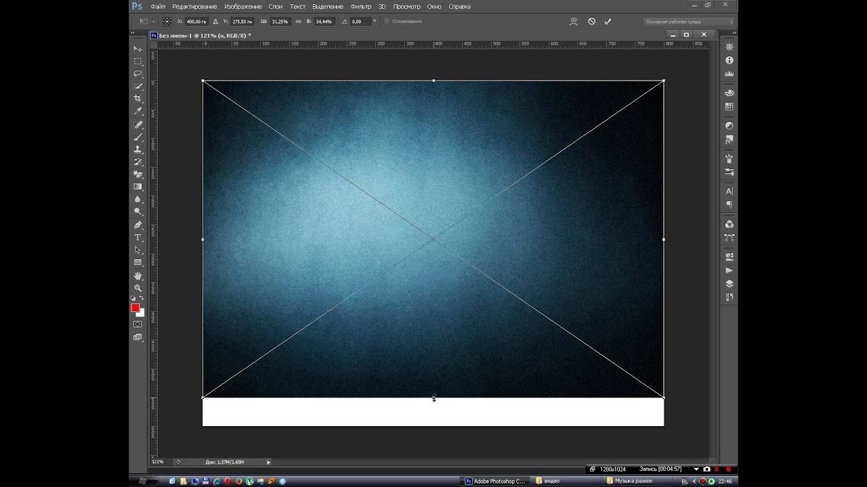Screen dimensions: 867x487
Task: Open the Paragraph panel icon
Action: click(x=729, y=205)
